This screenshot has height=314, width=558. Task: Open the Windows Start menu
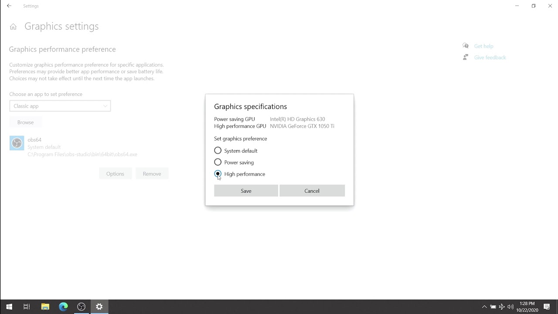pos(9,307)
